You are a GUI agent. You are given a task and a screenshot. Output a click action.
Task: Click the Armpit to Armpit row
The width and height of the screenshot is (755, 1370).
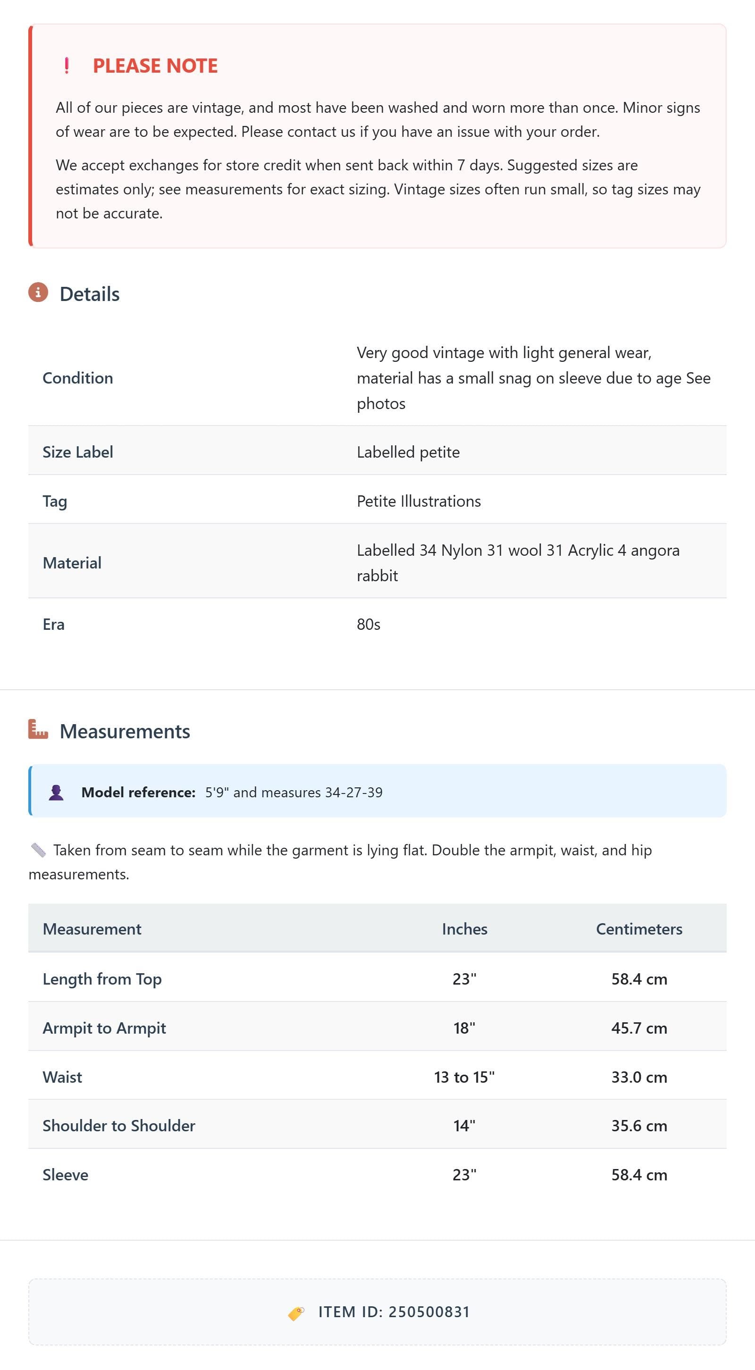pyautogui.click(x=377, y=1027)
